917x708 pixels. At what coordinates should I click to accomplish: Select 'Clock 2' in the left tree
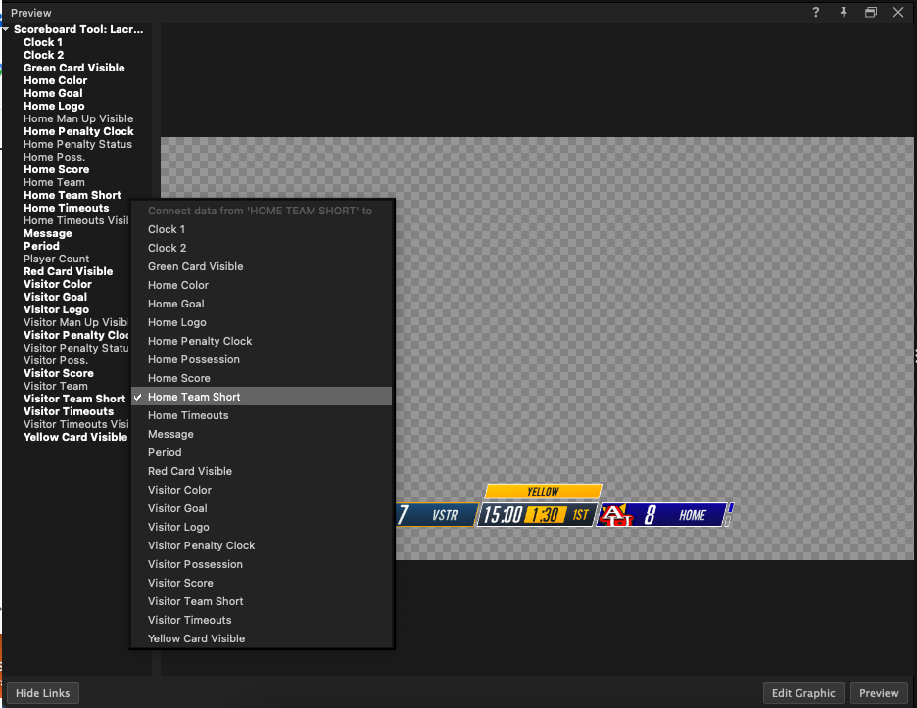click(44, 55)
